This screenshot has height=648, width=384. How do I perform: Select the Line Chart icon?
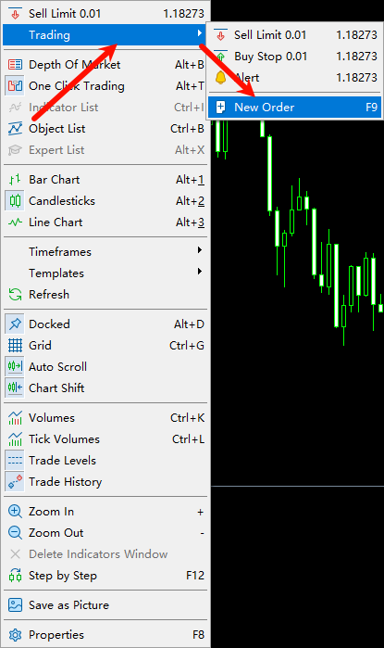click(x=15, y=222)
